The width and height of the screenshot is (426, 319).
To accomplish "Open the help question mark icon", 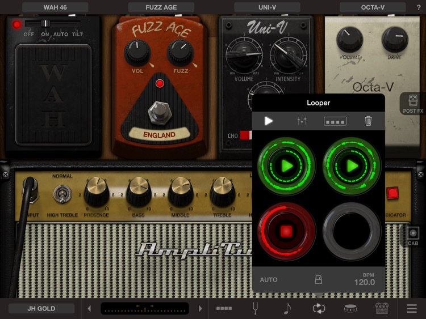I will pyautogui.click(x=419, y=7).
